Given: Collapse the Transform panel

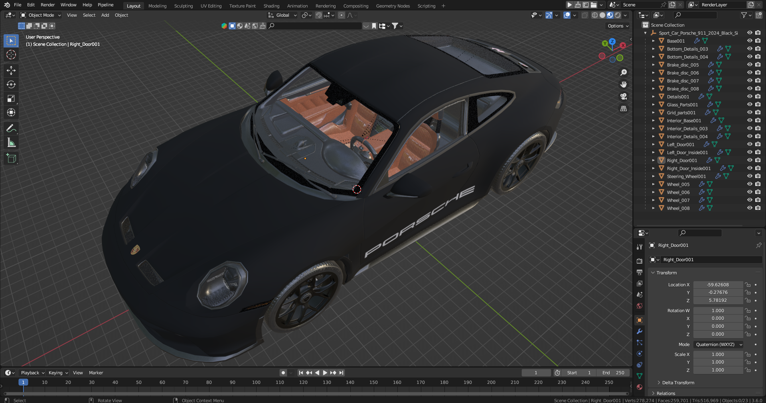Looking at the screenshot, I should coord(666,273).
